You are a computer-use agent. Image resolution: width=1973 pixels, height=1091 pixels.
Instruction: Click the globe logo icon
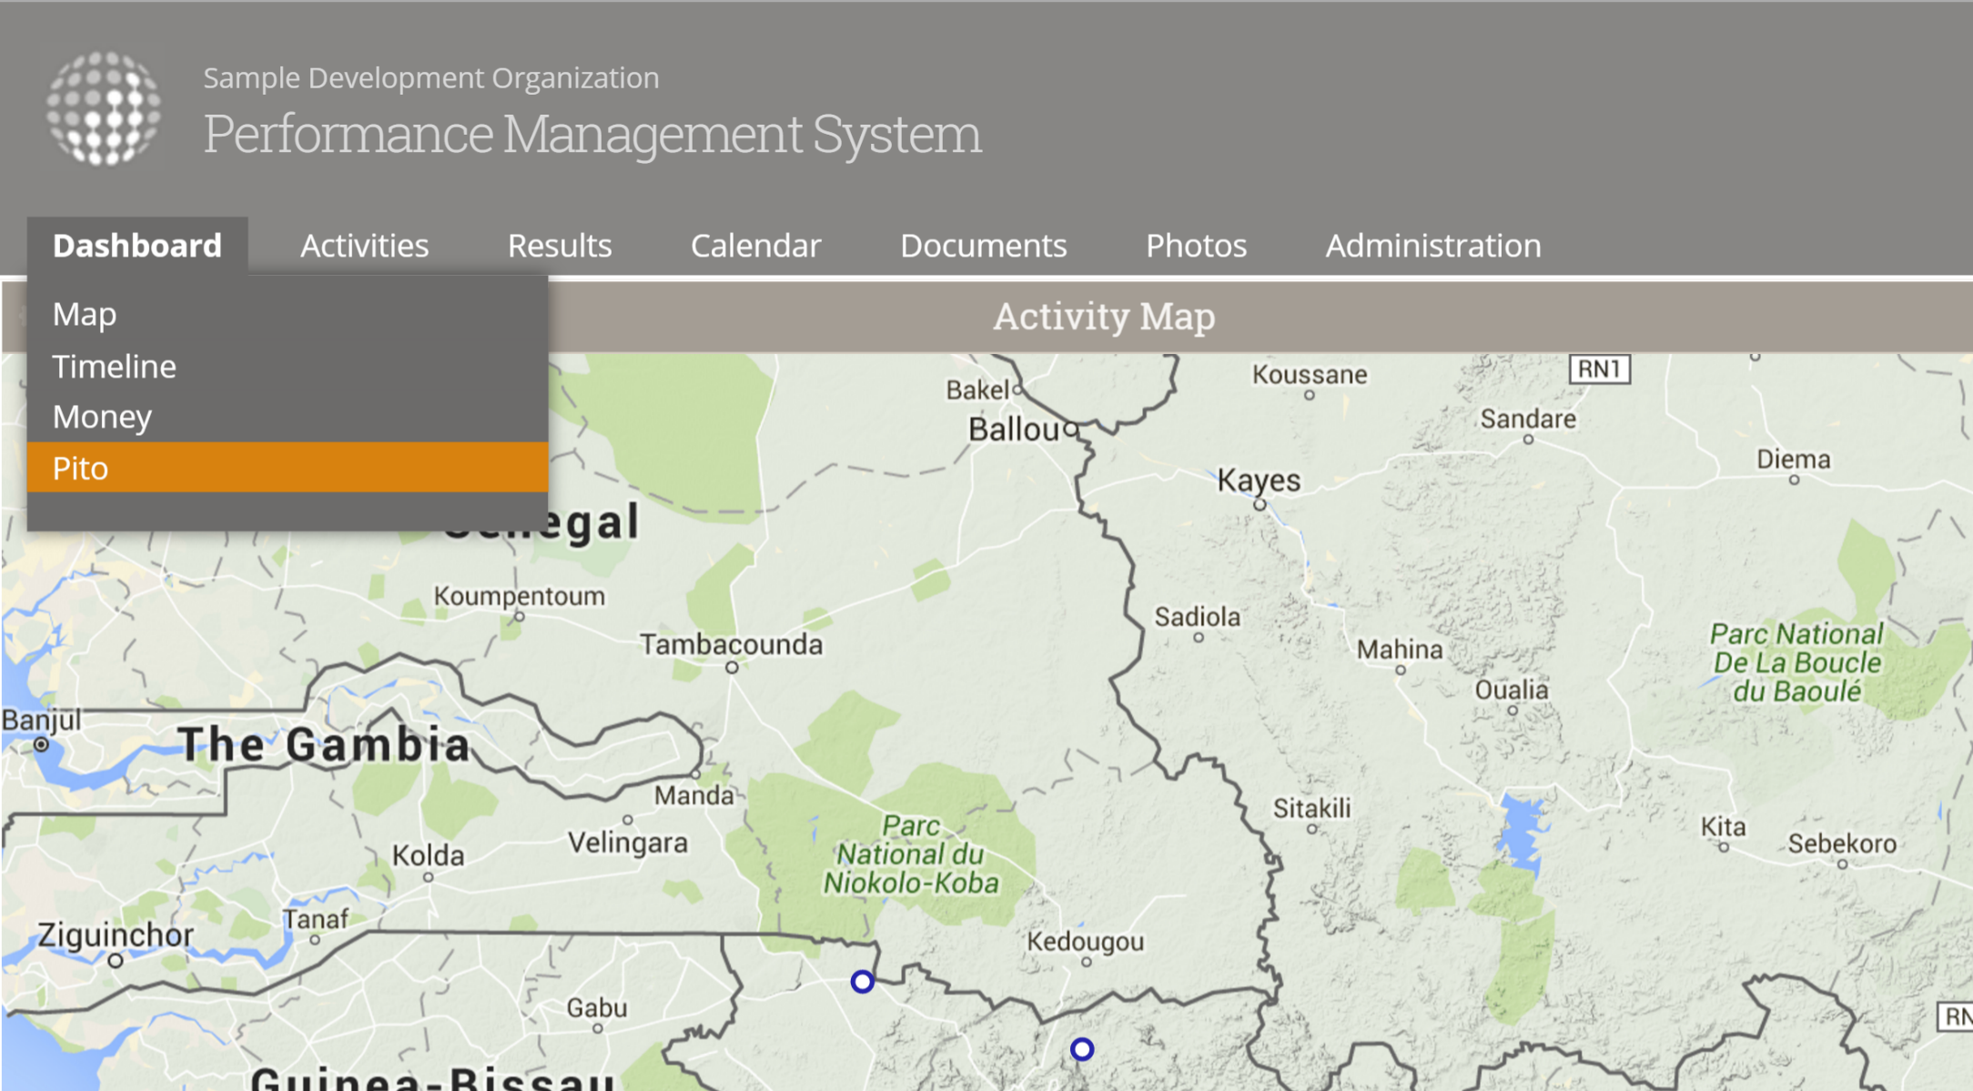[104, 108]
